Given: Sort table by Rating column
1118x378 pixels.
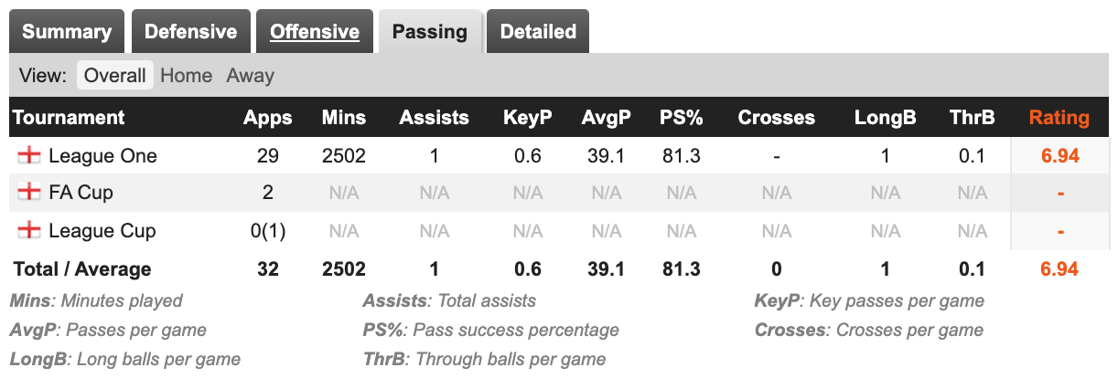Looking at the screenshot, I should (x=1059, y=118).
